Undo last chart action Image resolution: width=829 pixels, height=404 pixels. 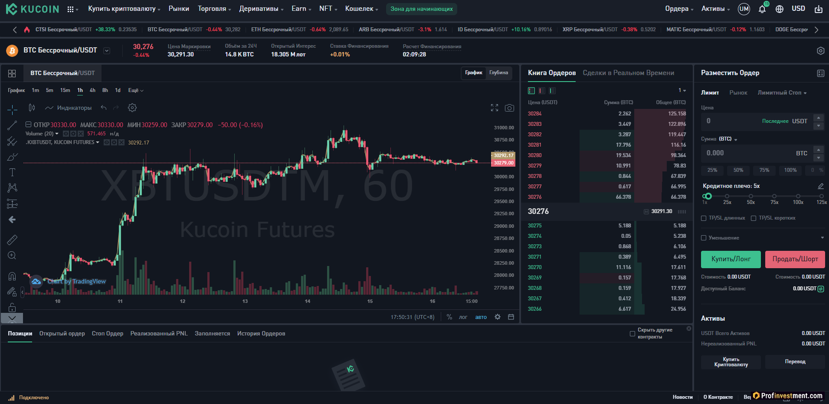pos(103,108)
